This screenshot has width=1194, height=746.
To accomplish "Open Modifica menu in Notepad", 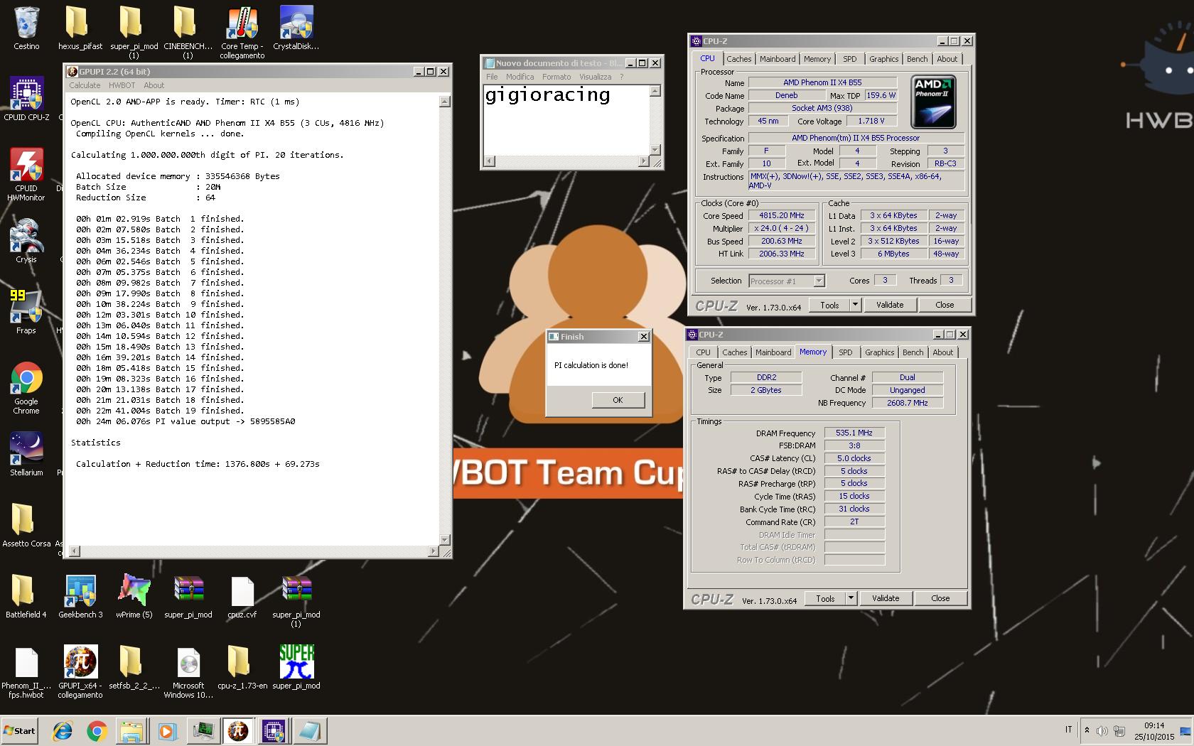I will pos(520,77).
